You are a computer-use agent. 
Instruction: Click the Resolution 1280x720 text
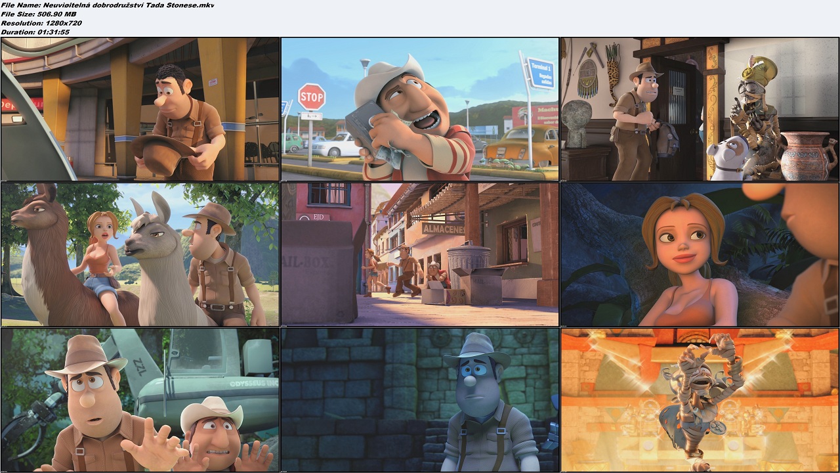tap(41, 23)
